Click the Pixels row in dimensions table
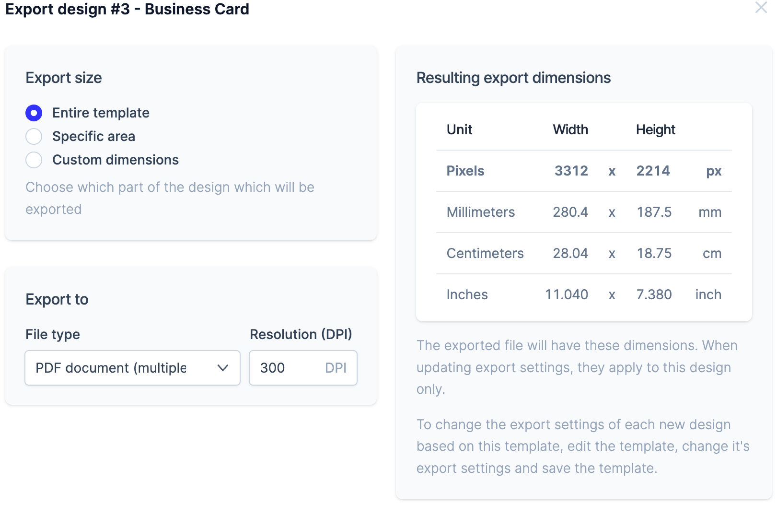Image resolution: width=777 pixels, height=505 pixels. [465, 171]
